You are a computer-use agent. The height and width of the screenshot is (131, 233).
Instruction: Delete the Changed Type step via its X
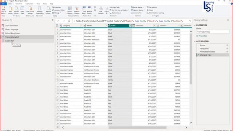[198, 55]
